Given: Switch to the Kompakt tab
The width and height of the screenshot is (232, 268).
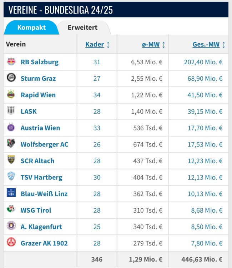Looking at the screenshot, I should [31, 28].
